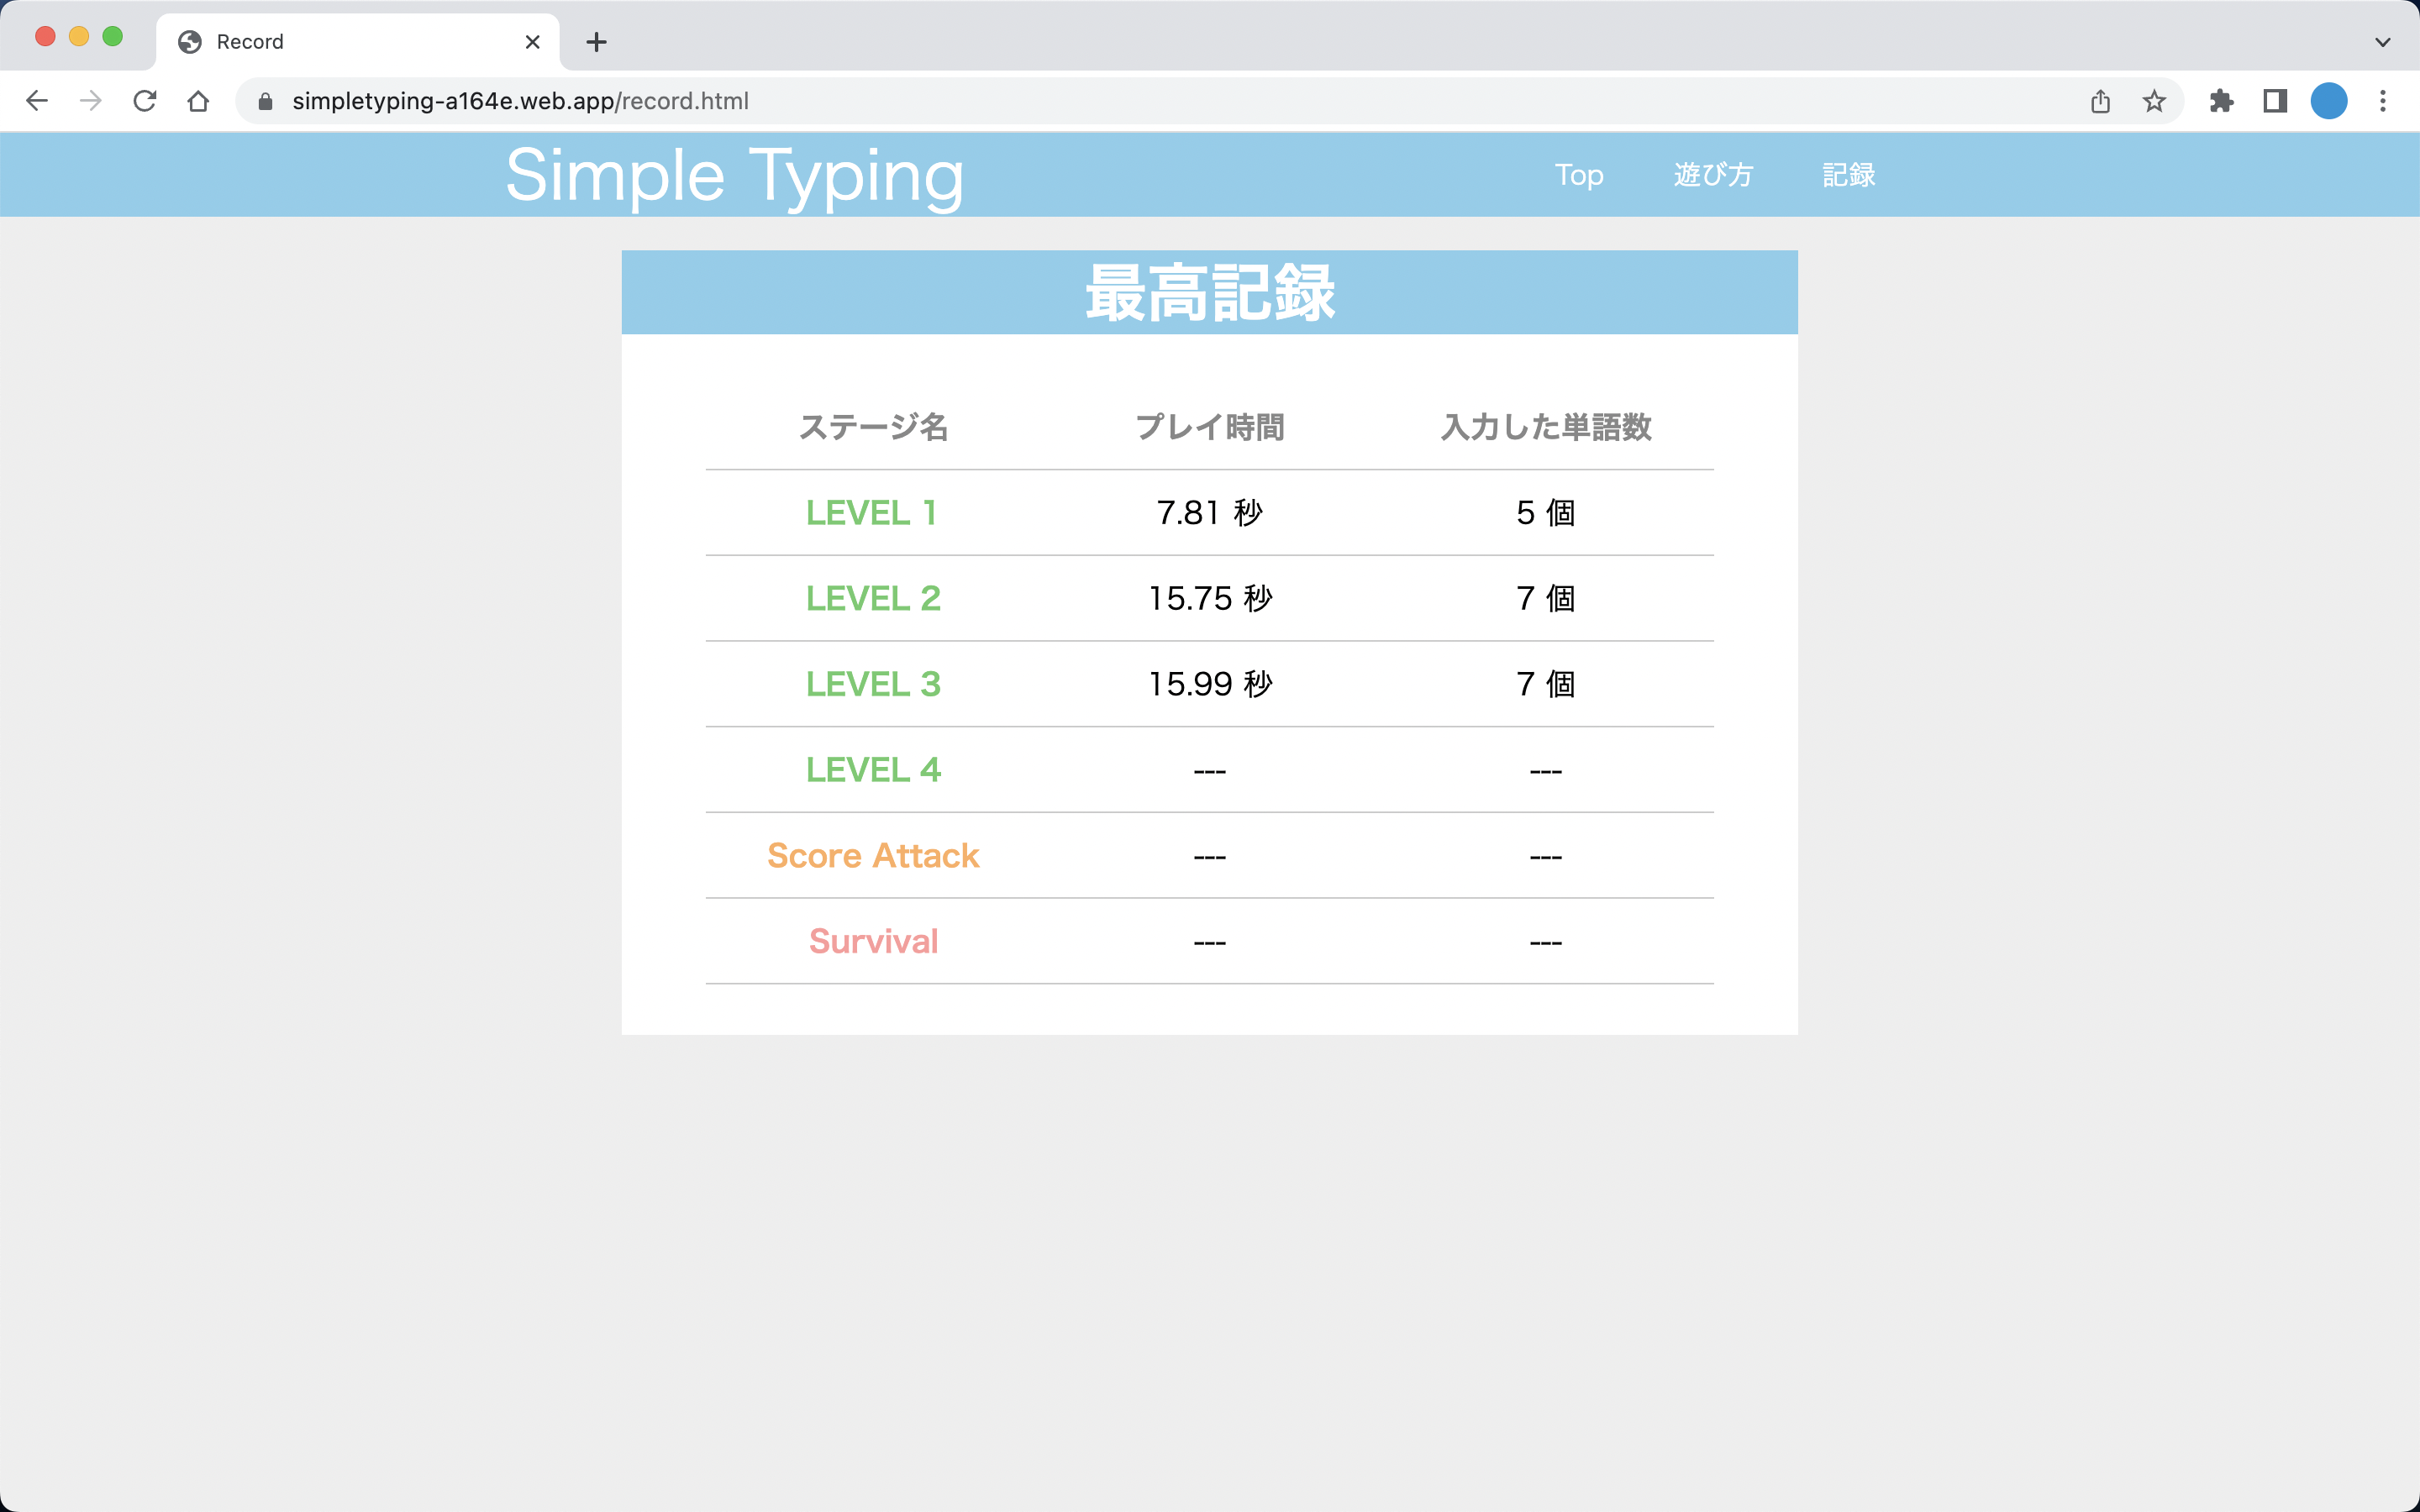Click the browser back arrow
This screenshot has width=2420, height=1512.
tap(37, 100)
